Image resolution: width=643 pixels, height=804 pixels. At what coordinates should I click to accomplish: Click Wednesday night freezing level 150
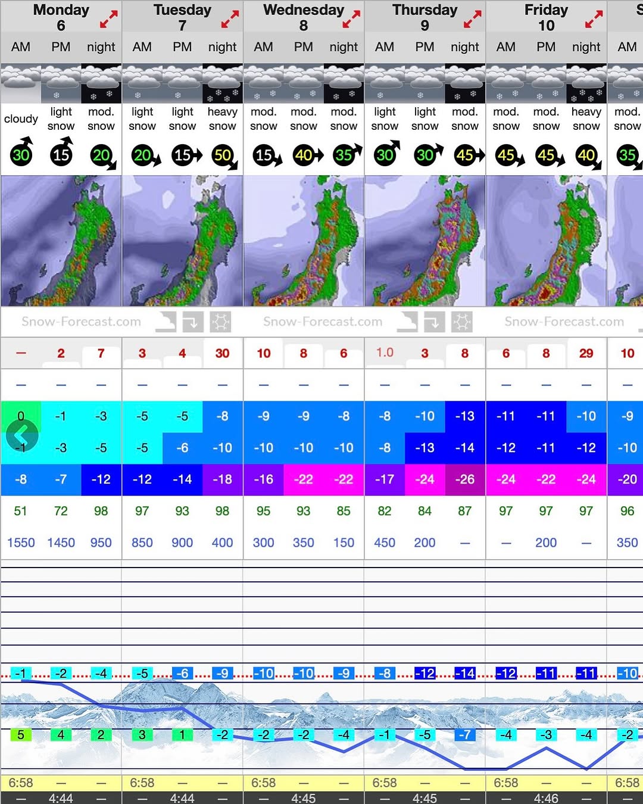(344, 543)
